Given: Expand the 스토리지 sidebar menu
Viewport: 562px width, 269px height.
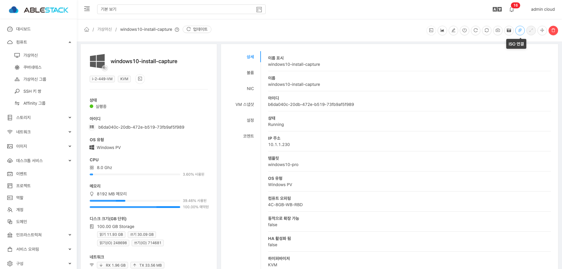Looking at the screenshot, I should (39, 118).
